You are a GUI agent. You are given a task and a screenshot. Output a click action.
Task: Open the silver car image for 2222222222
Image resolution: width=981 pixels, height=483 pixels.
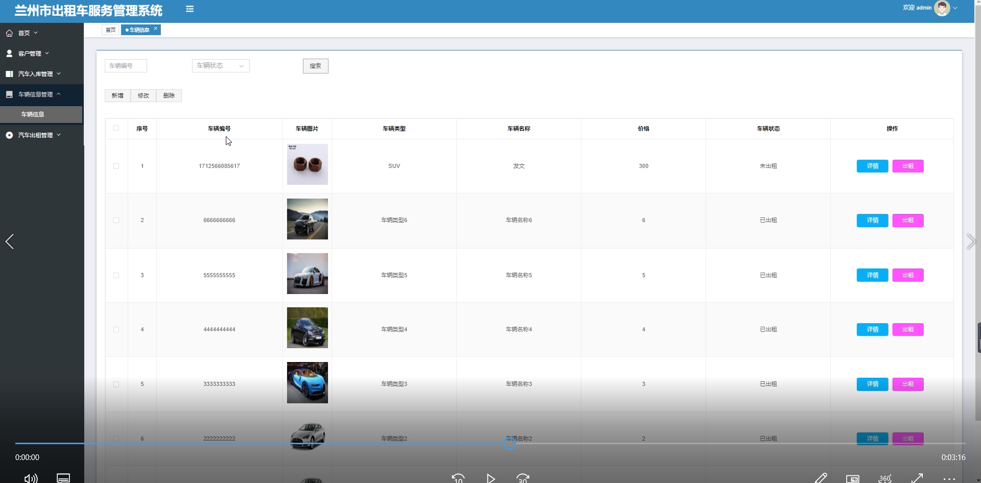coord(308,437)
